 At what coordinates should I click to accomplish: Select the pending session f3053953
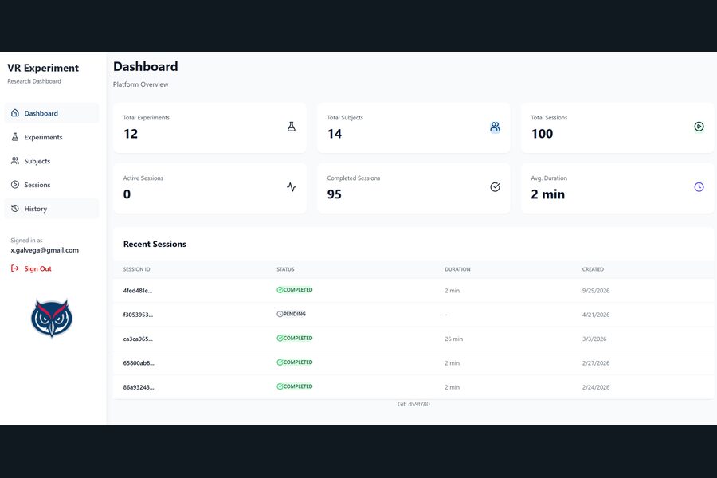[x=413, y=315]
